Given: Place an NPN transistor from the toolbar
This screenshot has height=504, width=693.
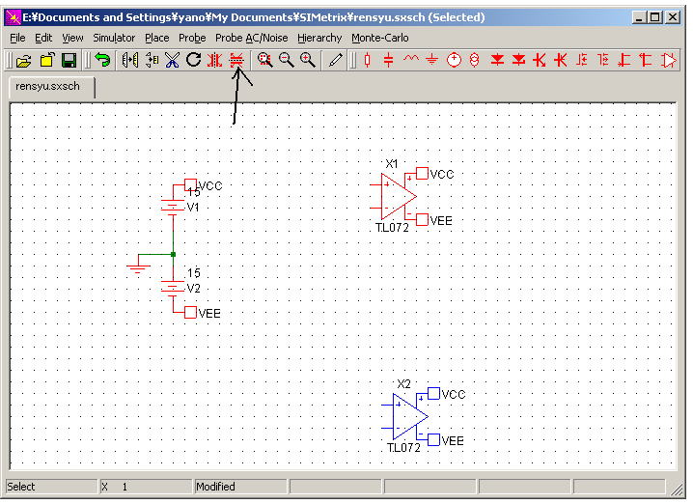Looking at the screenshot, I should pyautogui.click(x=540, y=60).
